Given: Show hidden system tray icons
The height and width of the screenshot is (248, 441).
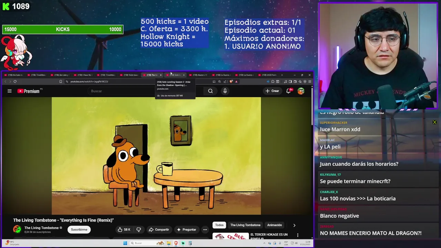Looking at the screenshot, I should click(x=264, y=243).
